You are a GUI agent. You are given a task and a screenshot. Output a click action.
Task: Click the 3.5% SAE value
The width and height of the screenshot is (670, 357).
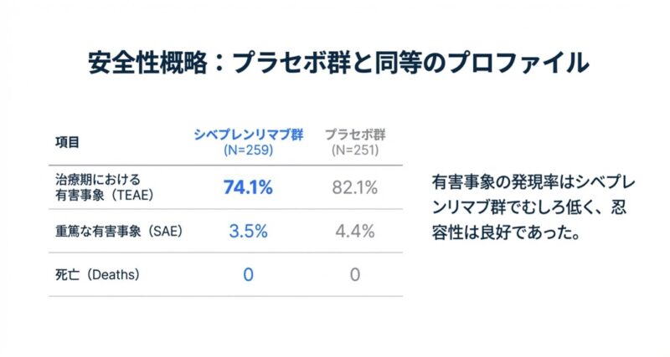248,232
